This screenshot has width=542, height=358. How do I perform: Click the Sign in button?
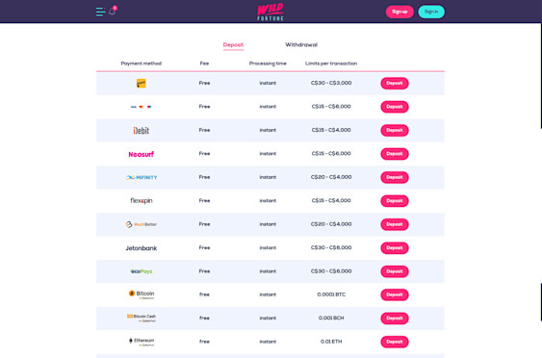[x=431, y=12]
